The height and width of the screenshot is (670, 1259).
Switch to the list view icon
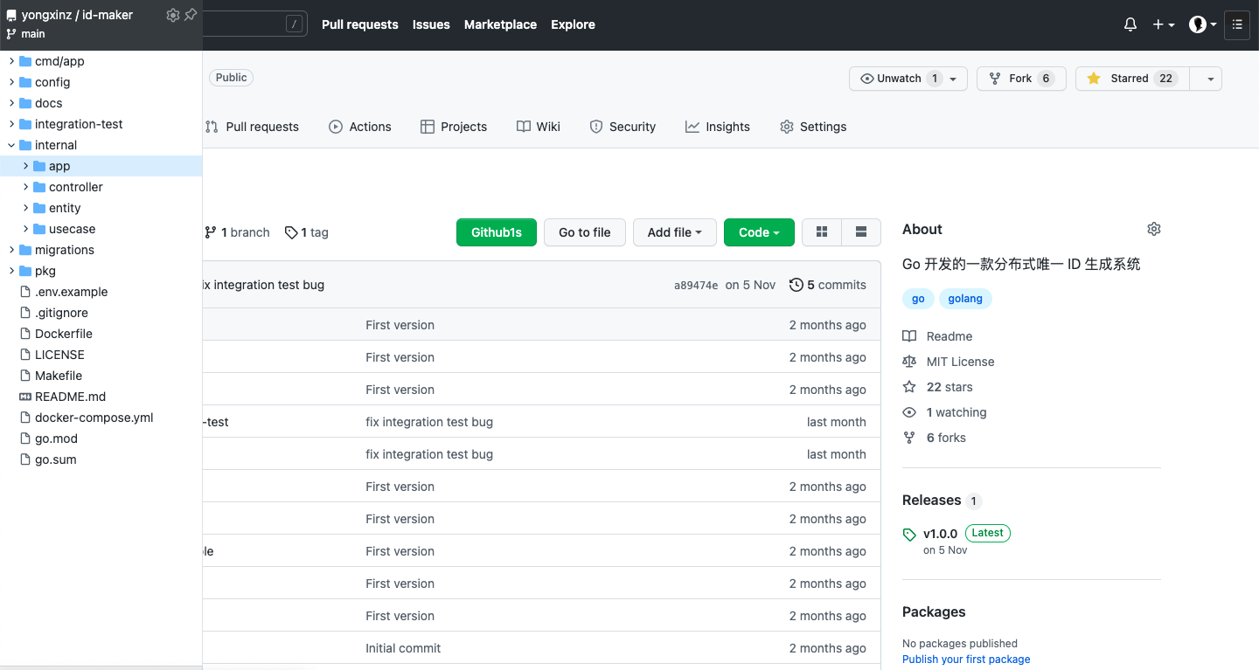click(861, 232)
